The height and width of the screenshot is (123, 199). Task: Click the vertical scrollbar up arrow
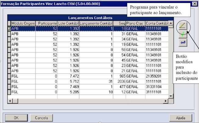pyautogui.click(x=171, y=23)
